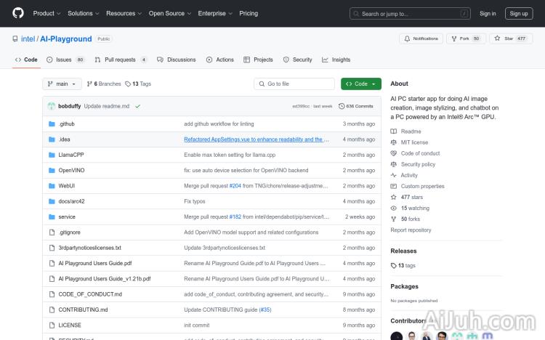Open the .github folder

[x=66, y=124]
